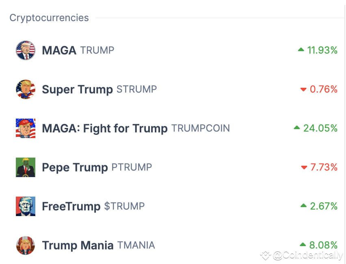Viewport: 346px width, 264px height.
Task: Select the MAGA: Fight for Trump logo
Action: pos(26,128)
